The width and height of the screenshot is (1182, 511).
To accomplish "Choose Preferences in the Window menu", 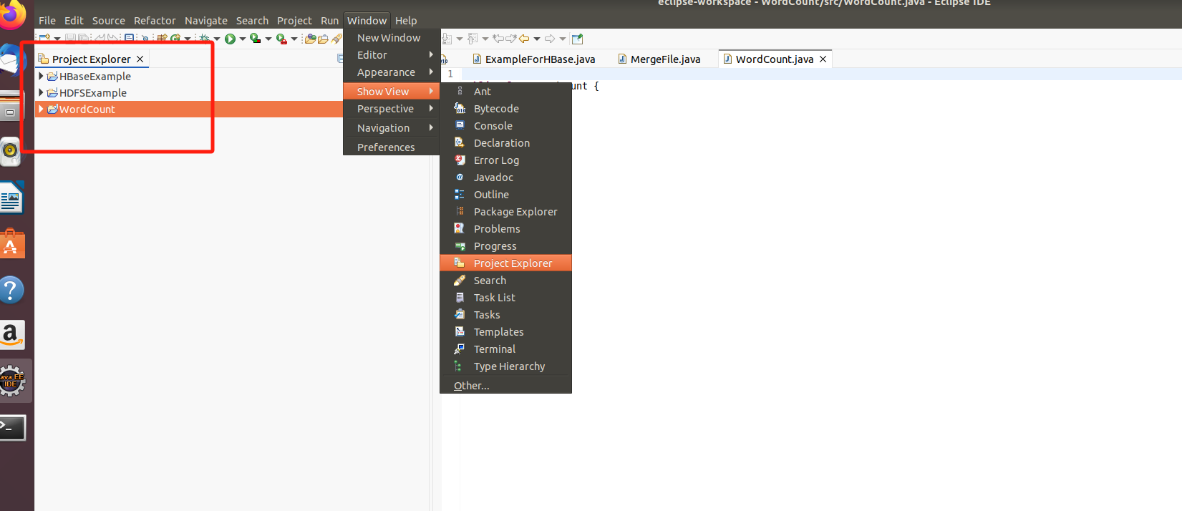I will pos(392,147).
